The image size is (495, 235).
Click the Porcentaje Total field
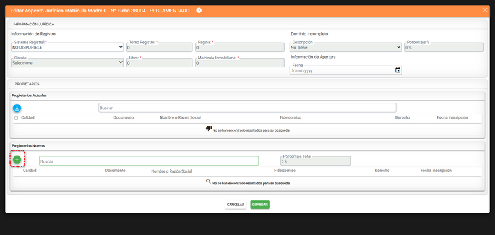point(316,161)
